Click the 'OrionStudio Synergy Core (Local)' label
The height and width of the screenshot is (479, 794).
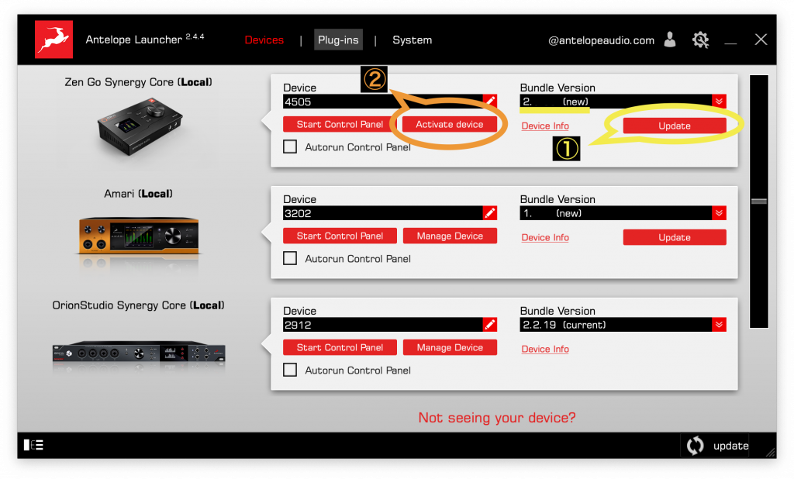[x=138, y=305]
